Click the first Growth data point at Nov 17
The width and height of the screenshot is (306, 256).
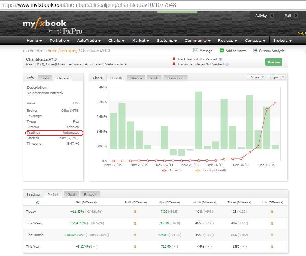tap(114, 161)
